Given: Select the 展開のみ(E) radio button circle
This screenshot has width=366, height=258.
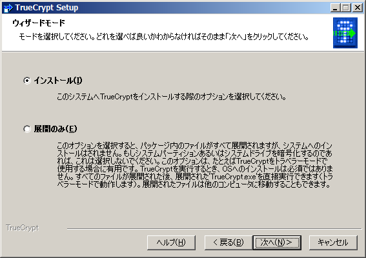Looking at the screenshot, I should (x=27, y=129).
